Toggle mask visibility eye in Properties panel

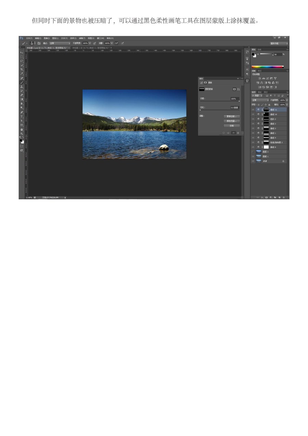233,133
